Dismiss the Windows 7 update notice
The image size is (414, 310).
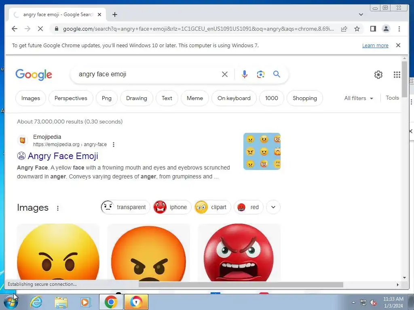(398, 45)
